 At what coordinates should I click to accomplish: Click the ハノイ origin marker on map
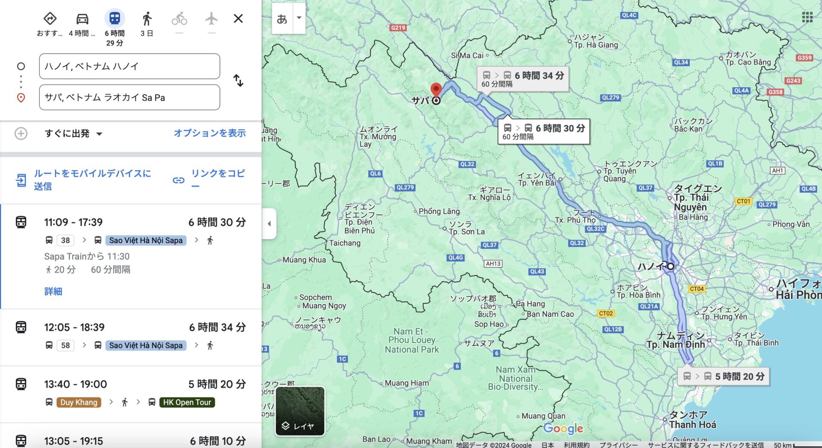click(671, 266)
